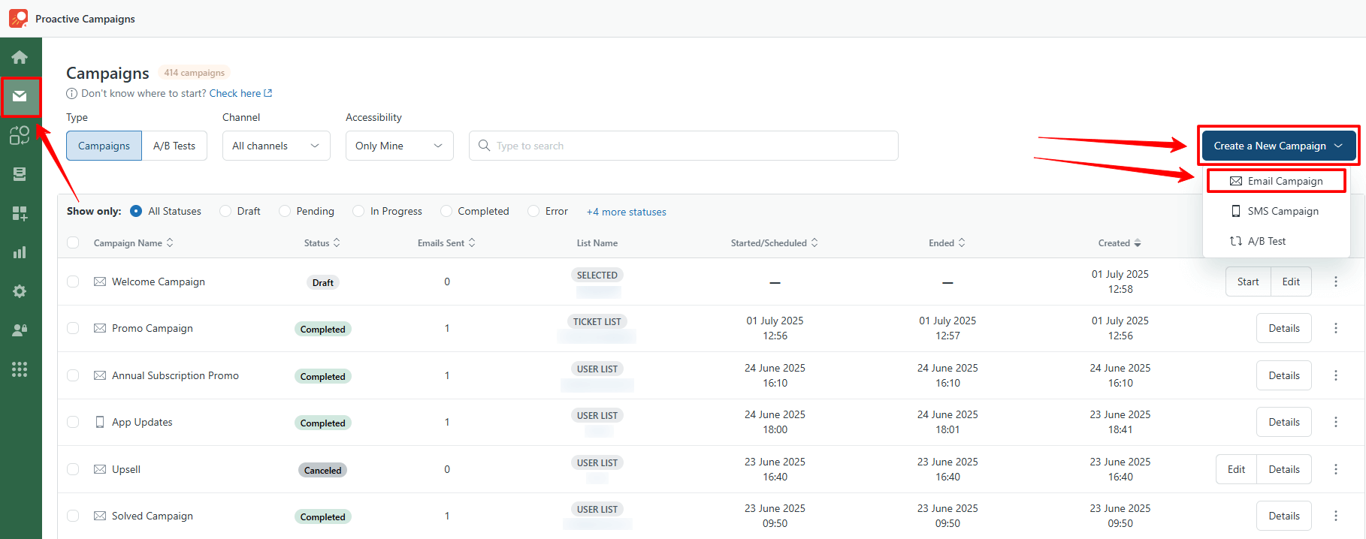Open Details for Solved Campaign

[1284, 516]
